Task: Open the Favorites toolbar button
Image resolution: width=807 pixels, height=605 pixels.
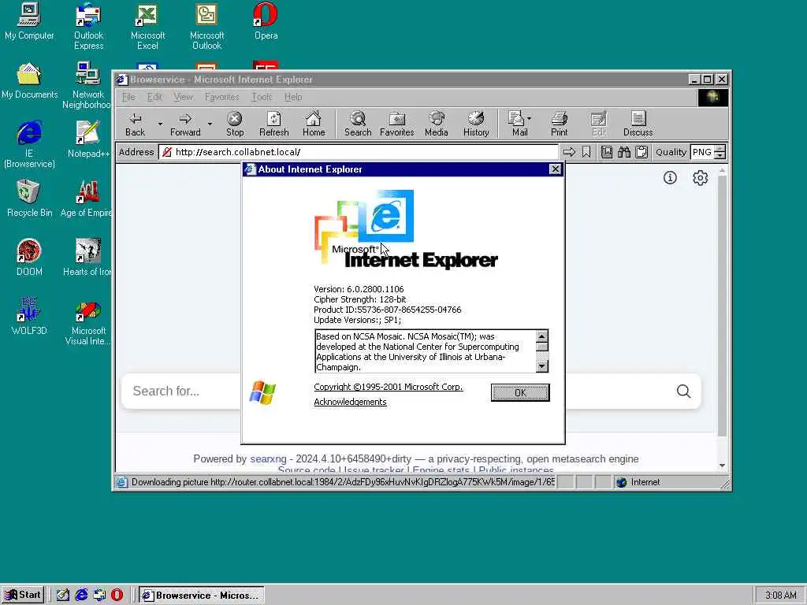Action: point(397,124)
